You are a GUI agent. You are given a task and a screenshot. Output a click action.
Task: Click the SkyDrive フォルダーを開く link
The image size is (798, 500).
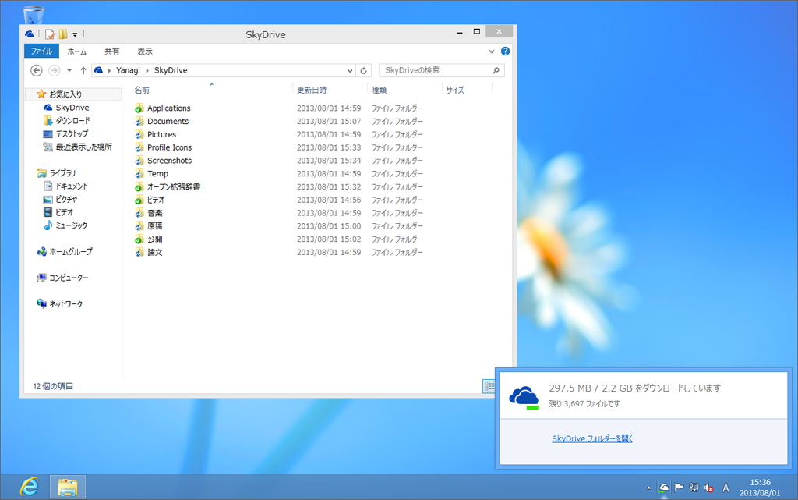(x=592, y=439)
